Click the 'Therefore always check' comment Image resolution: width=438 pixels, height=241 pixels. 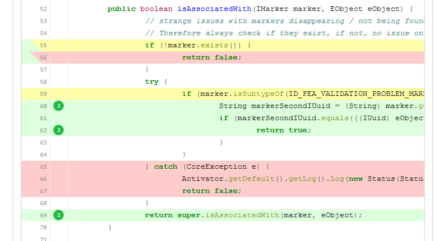pyautogui.click(x=284, y=33)
